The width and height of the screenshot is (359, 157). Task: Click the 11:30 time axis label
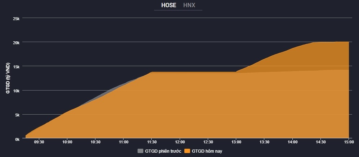[152, 142]
